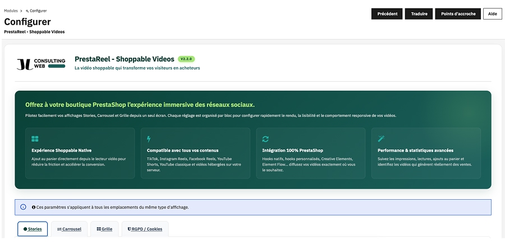Viewport: 505px width, 244px height.
Task: Click the lightning bolt icon above Compatible contenus
Action: 149,139
